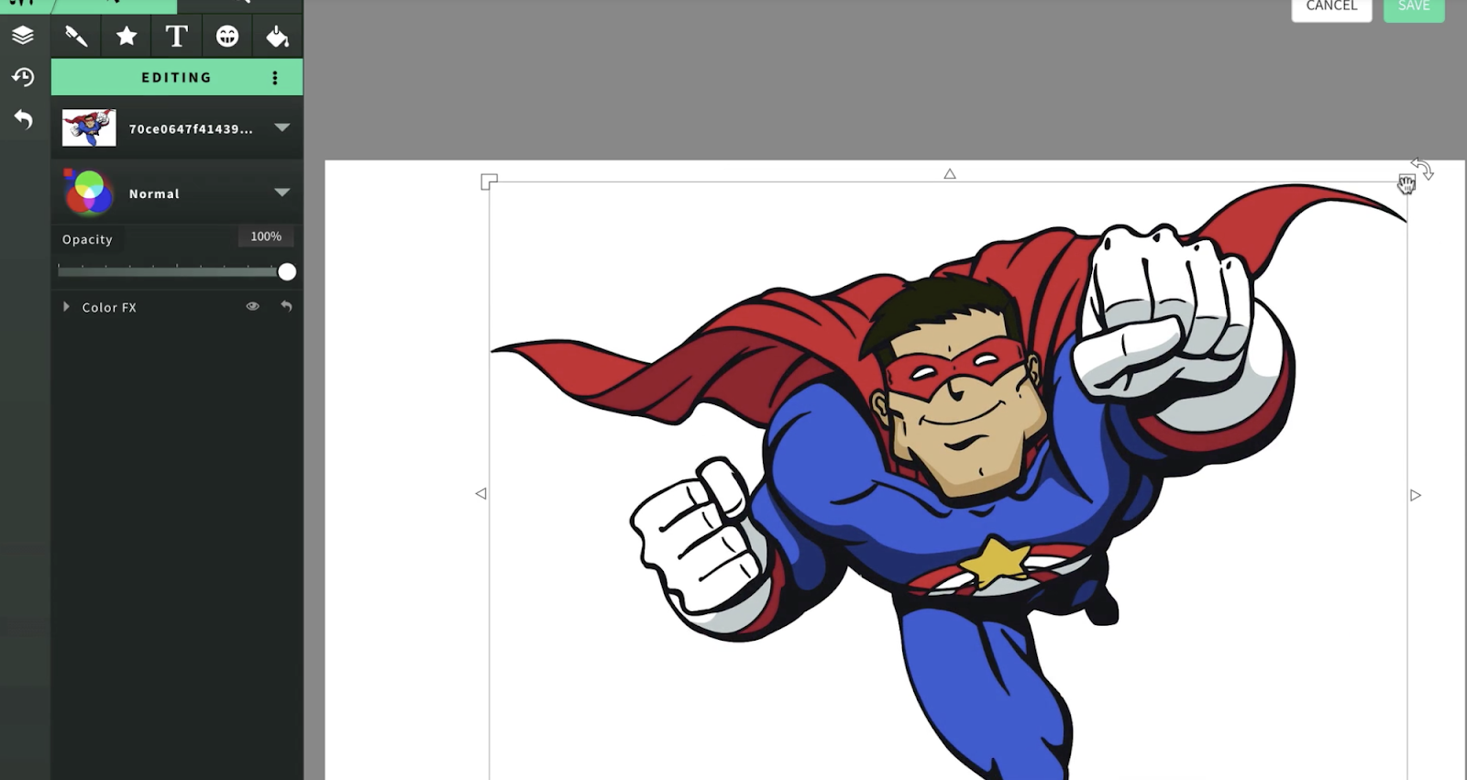The width and height of the screenshot is (1467, 780).
Task: Toggle Color FX visibility eye
Action: pyautogui.click(x=253, y=306)
